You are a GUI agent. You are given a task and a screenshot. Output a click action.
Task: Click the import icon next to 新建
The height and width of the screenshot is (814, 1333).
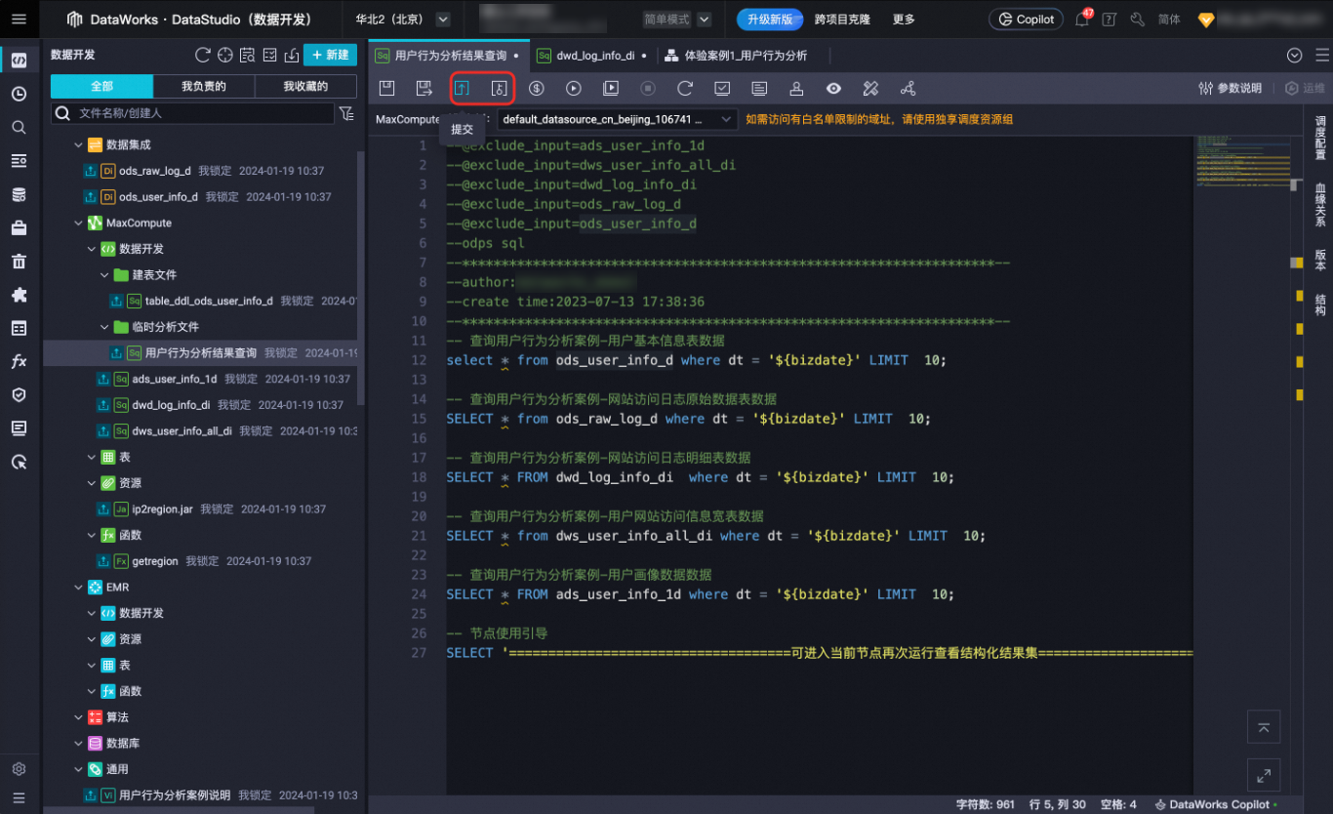(x=292, y=55)
